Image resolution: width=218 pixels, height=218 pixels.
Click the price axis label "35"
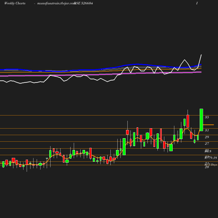pyautogui.click(x=207, y=117)
